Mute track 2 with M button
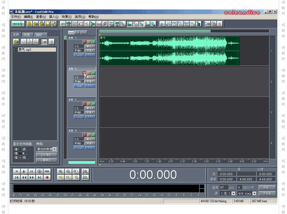The height and width of the screenshot is (214, 287). point(93,73)
